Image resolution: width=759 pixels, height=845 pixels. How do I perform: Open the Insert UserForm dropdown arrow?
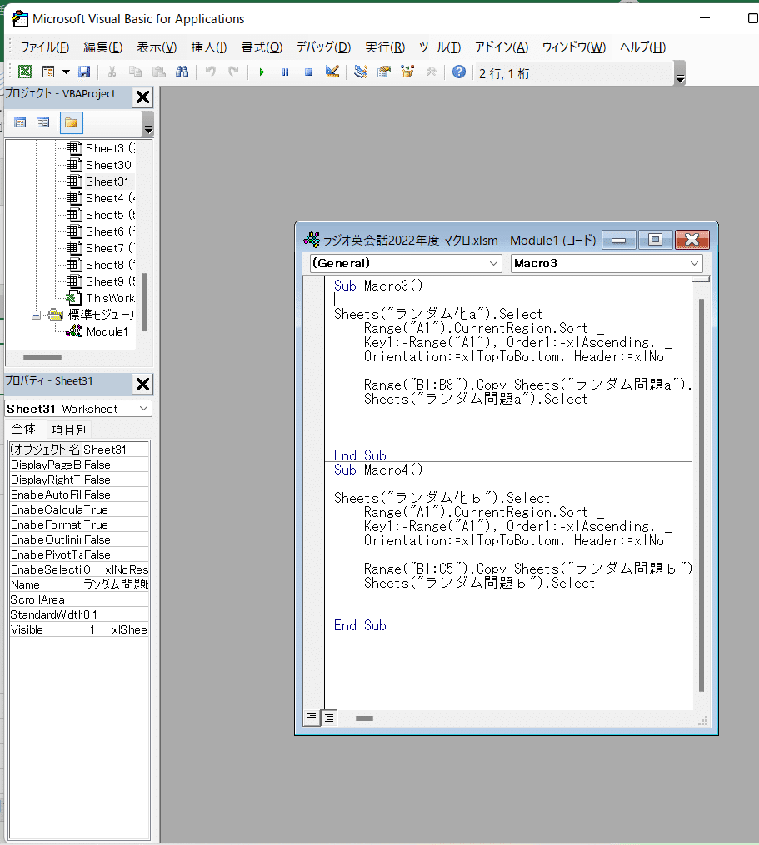click(x=66, y=72)
